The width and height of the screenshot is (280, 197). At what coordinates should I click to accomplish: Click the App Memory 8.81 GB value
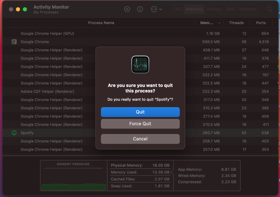click(x=229, y=169)
